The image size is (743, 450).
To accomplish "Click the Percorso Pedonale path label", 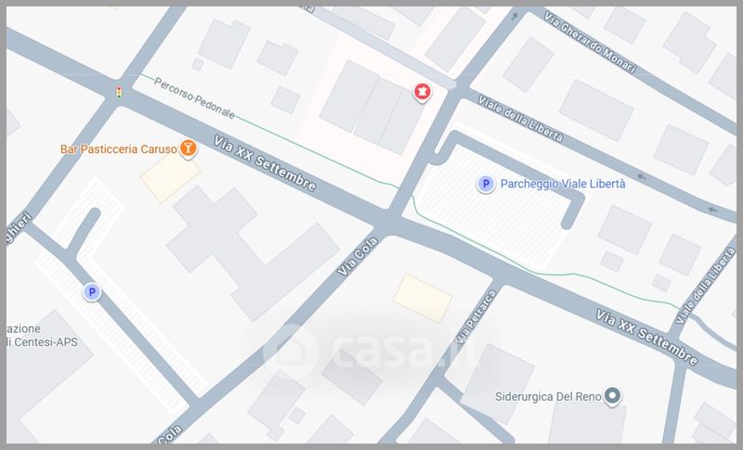I will pos(194,98).
